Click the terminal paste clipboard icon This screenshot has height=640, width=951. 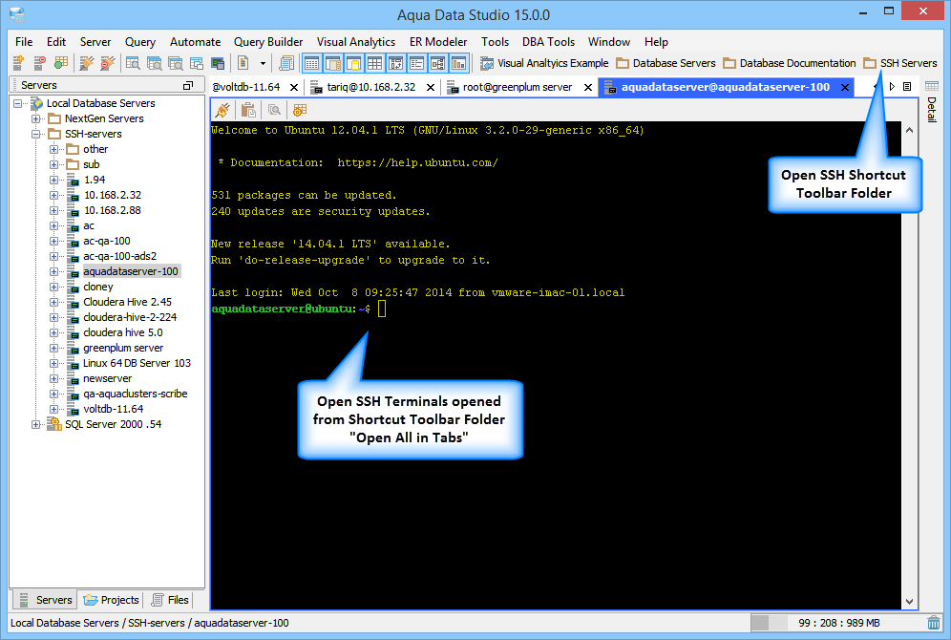click(248, 110)
